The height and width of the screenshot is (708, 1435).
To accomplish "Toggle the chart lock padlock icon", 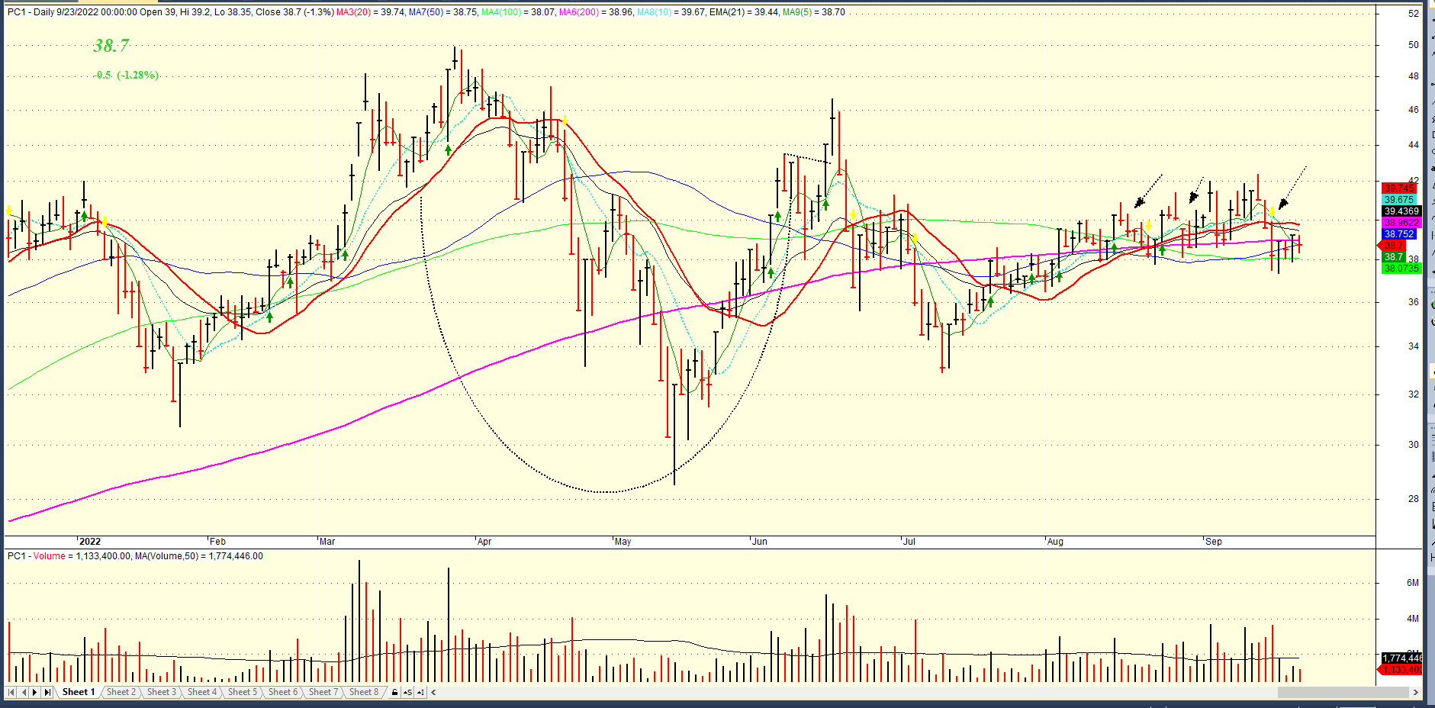I will 394,692.
